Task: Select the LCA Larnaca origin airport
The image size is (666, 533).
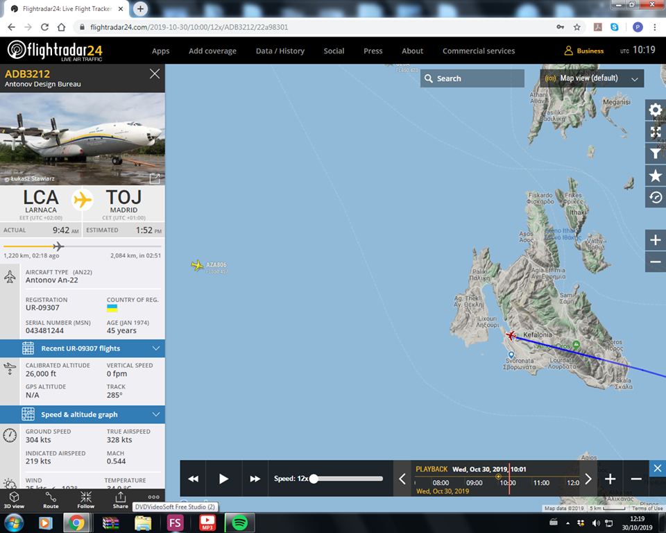Action: click(41, 203)
